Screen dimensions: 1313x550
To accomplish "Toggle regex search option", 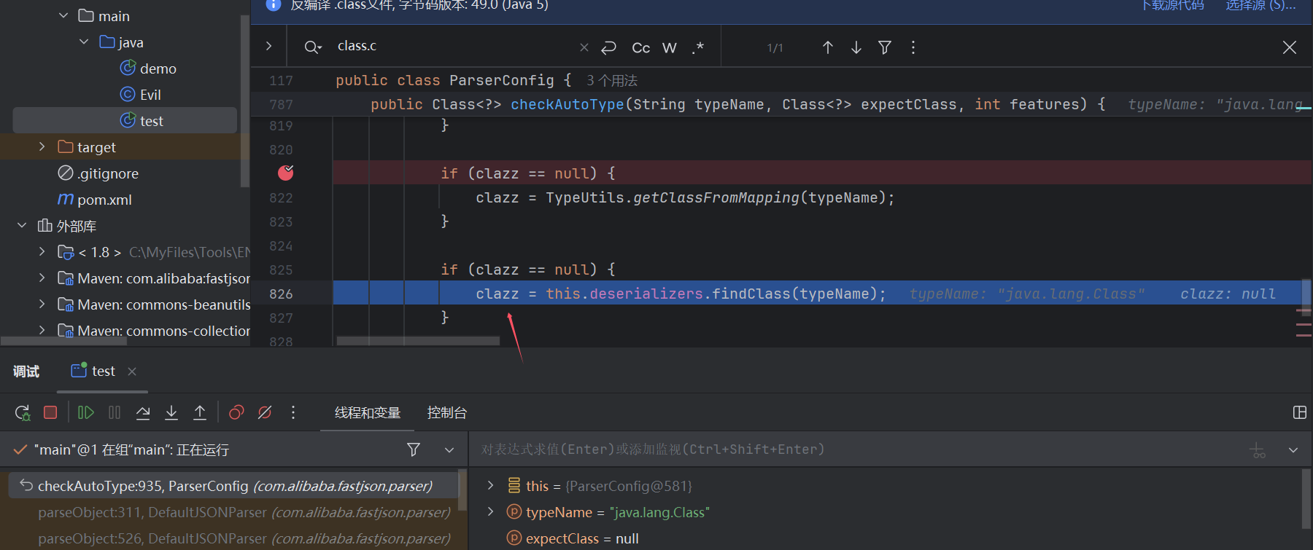I will [x=698, y=47].
